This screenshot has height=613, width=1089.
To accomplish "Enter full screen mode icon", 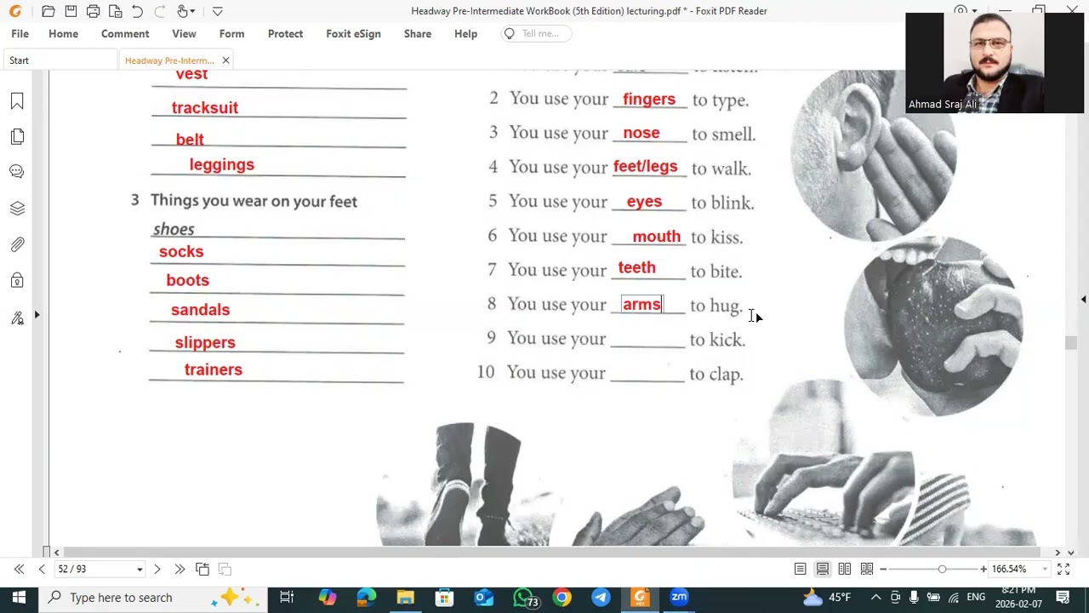I will pyautogui.click(x=1063, y=569).
